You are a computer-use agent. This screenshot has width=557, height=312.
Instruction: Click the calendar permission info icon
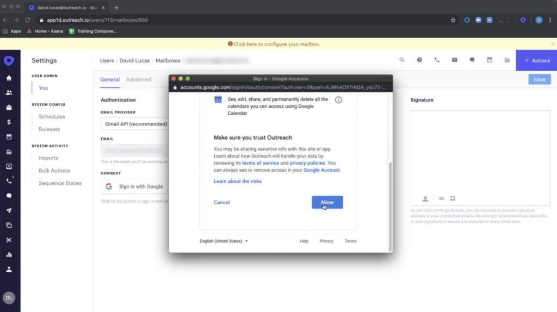tap(338, 99)
